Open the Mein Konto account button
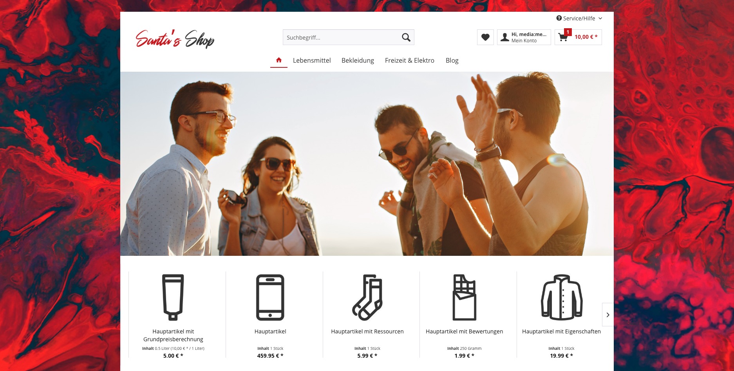This screenshot has width=734, height=371. click(524, 37)
